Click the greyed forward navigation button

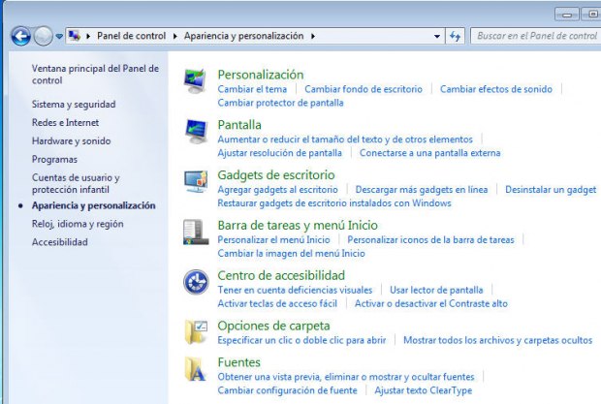[x=43, y=37]
